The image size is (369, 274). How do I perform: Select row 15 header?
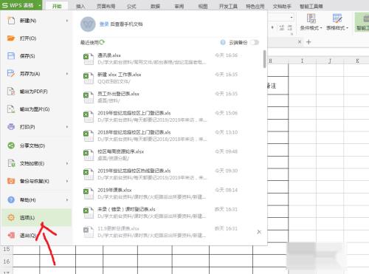point(7,249)
